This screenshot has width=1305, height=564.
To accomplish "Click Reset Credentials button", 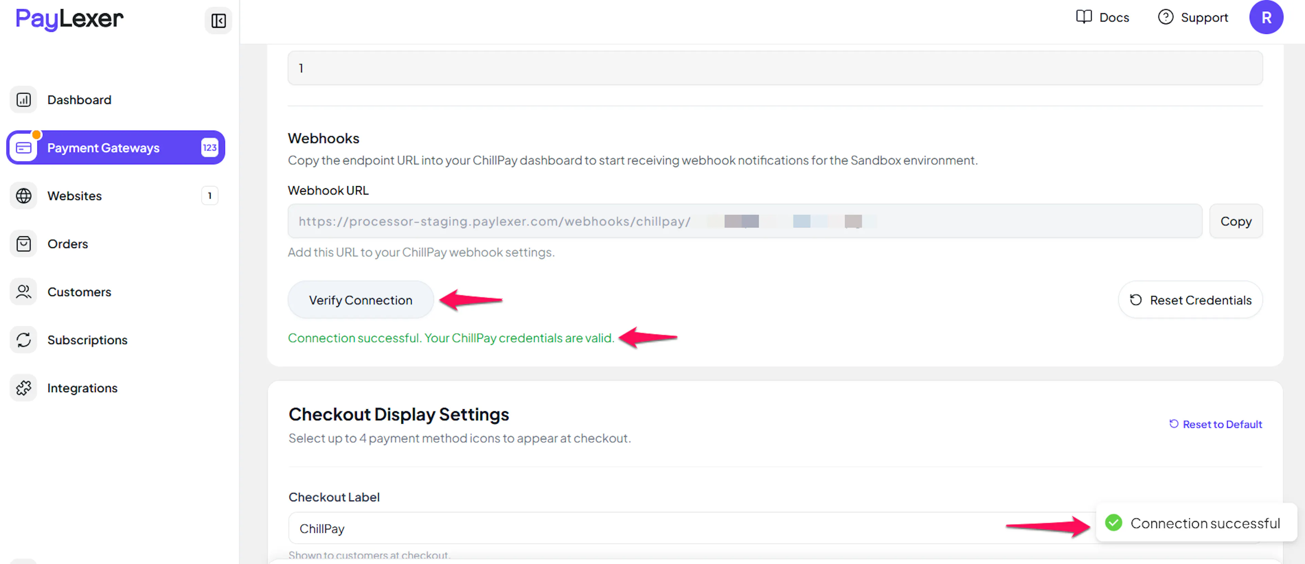I will tap(1190, 300).
